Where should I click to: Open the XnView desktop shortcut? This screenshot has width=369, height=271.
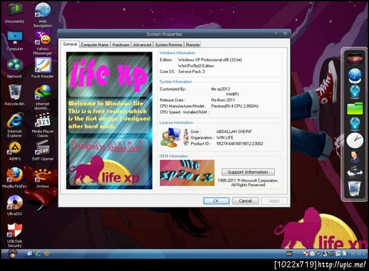click(42, 178)
